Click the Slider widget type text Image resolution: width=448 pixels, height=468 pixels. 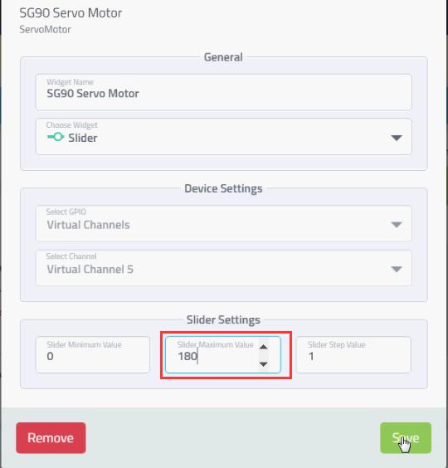click(83, 138)
